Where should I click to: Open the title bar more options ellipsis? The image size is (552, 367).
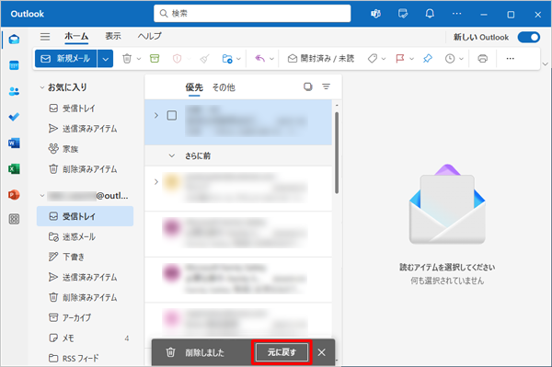pos(456,14)
